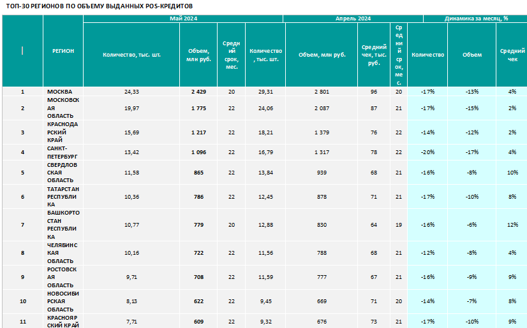
Task: Select the bold value 786
Action: (198, 197)
